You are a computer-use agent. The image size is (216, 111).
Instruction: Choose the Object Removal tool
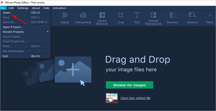pos(102,18)
